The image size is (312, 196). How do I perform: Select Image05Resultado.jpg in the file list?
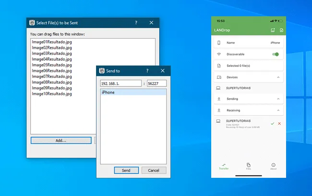click(x=51, y=65)
